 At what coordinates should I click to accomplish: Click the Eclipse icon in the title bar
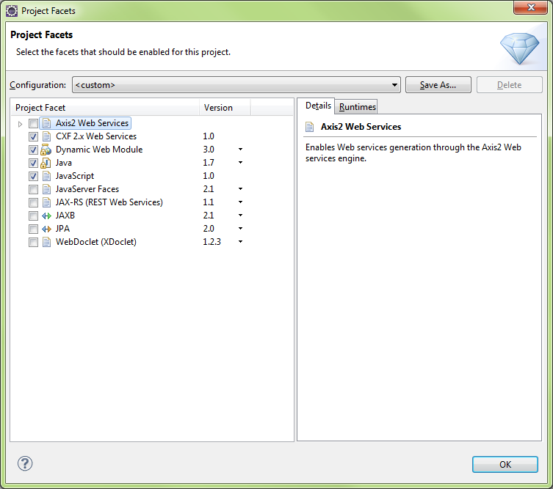point(12,11)
